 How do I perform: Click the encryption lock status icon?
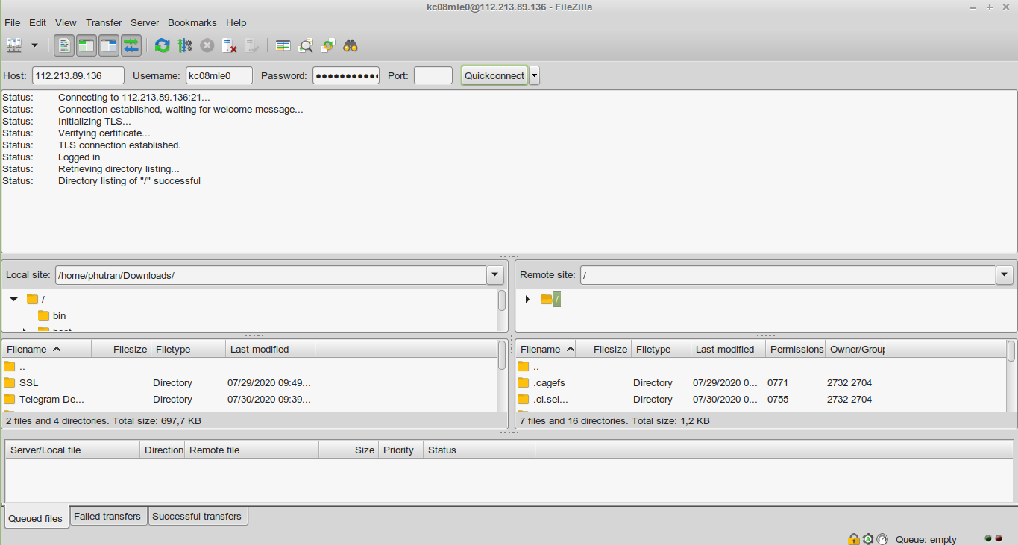click(x=853, y=539)
